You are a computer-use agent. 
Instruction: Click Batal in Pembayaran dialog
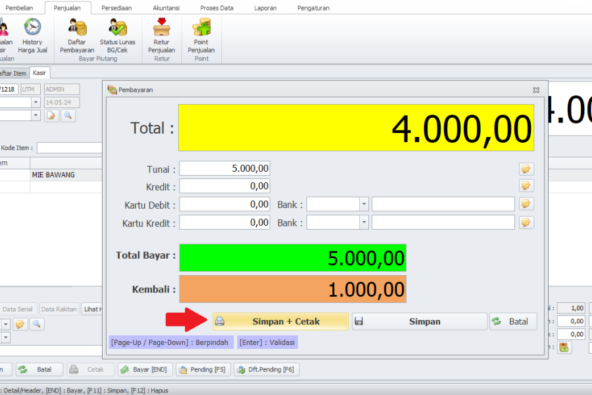513,321
